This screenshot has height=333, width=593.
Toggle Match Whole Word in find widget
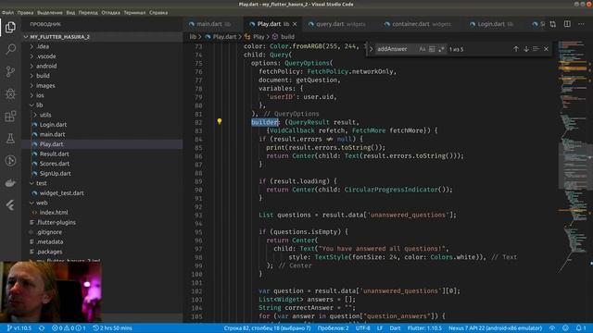pyautogui.click(x=432, y=49)
